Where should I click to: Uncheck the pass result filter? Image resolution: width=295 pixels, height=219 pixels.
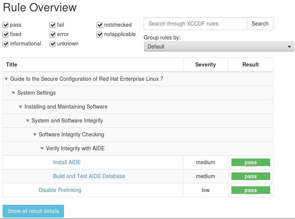pyautogui.click(x=6, y=25)
